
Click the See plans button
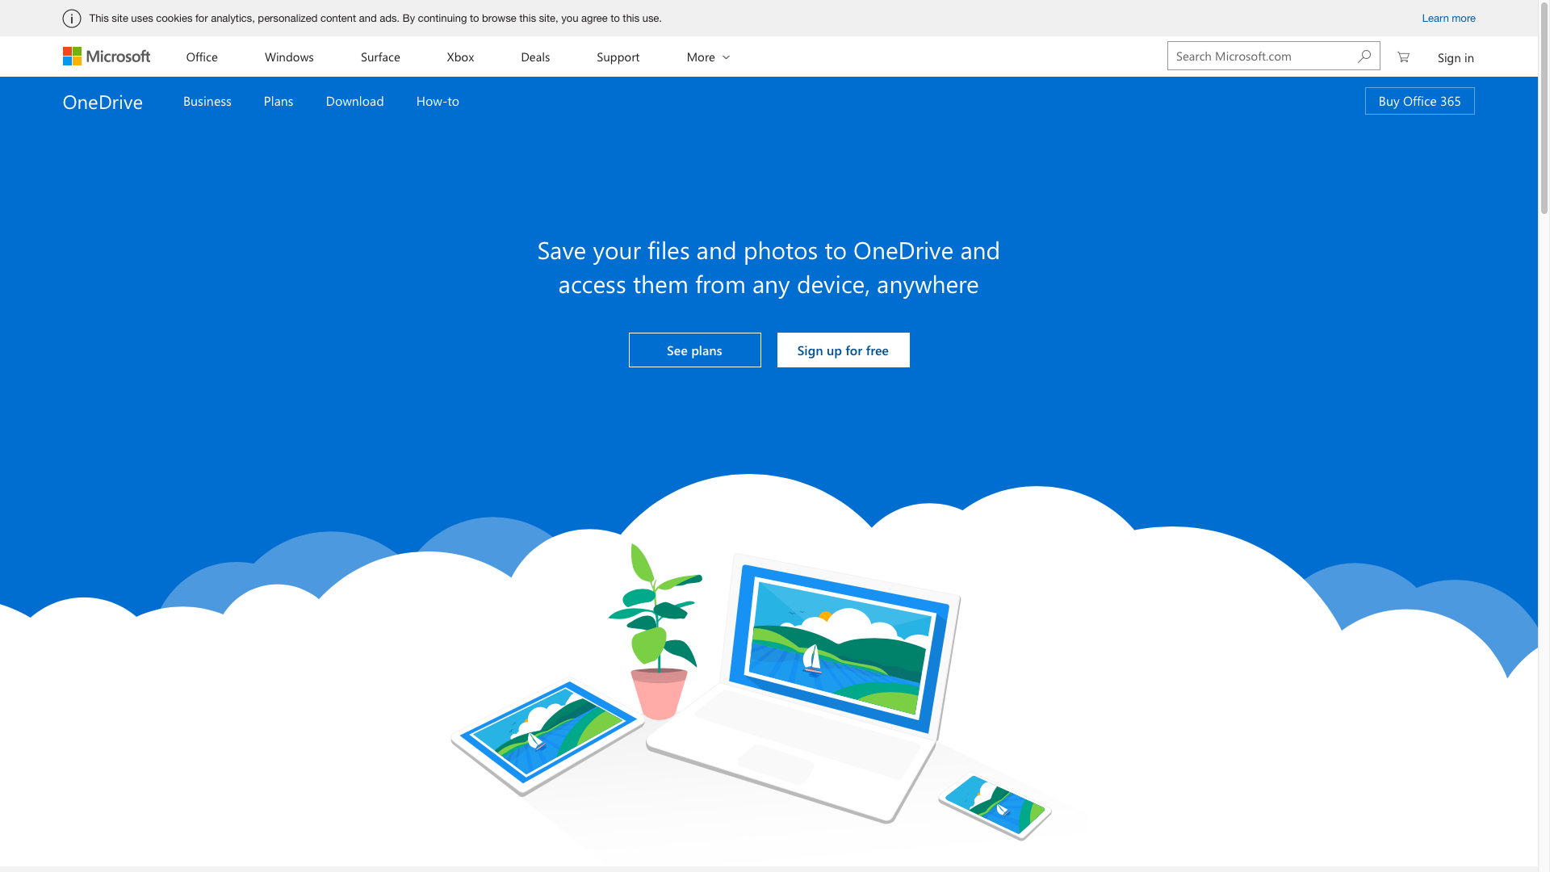[x=694, y=350]
